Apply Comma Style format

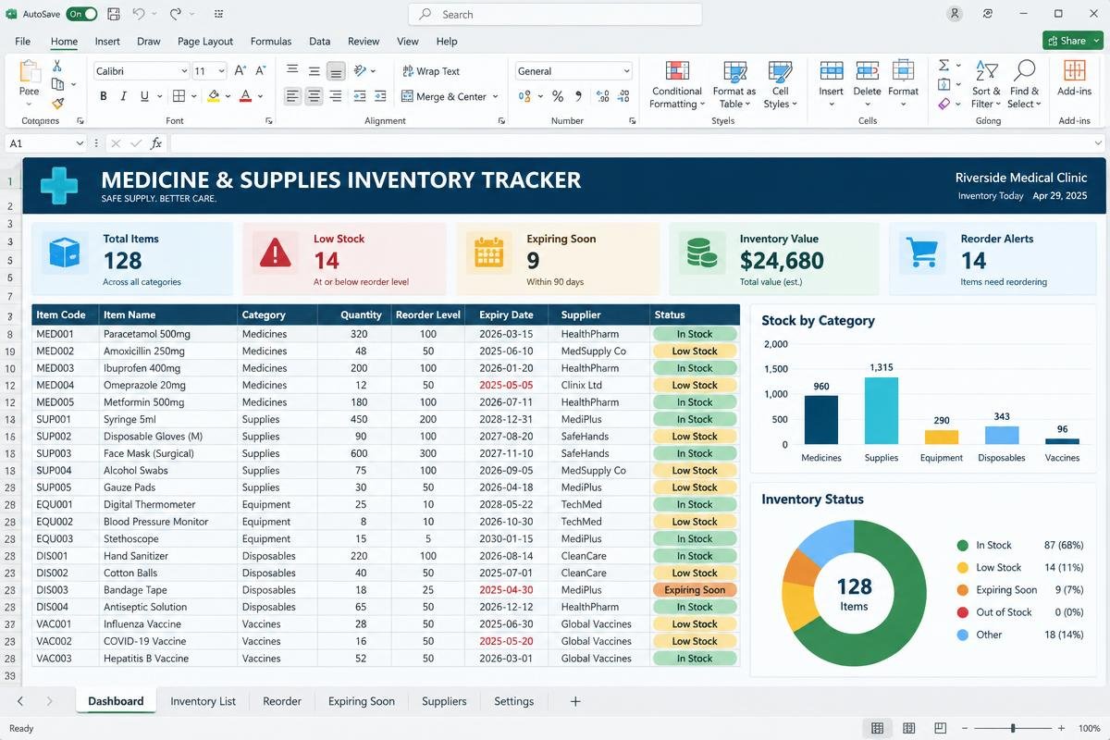[x=580, y=96]
